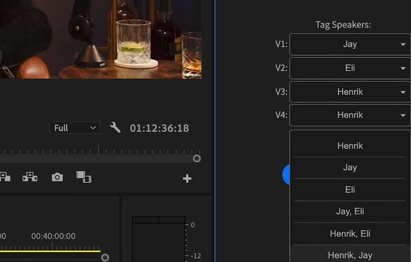Select Eli from the dropdown list
This screenshot has width=411, height=262.
coord(350,190)
